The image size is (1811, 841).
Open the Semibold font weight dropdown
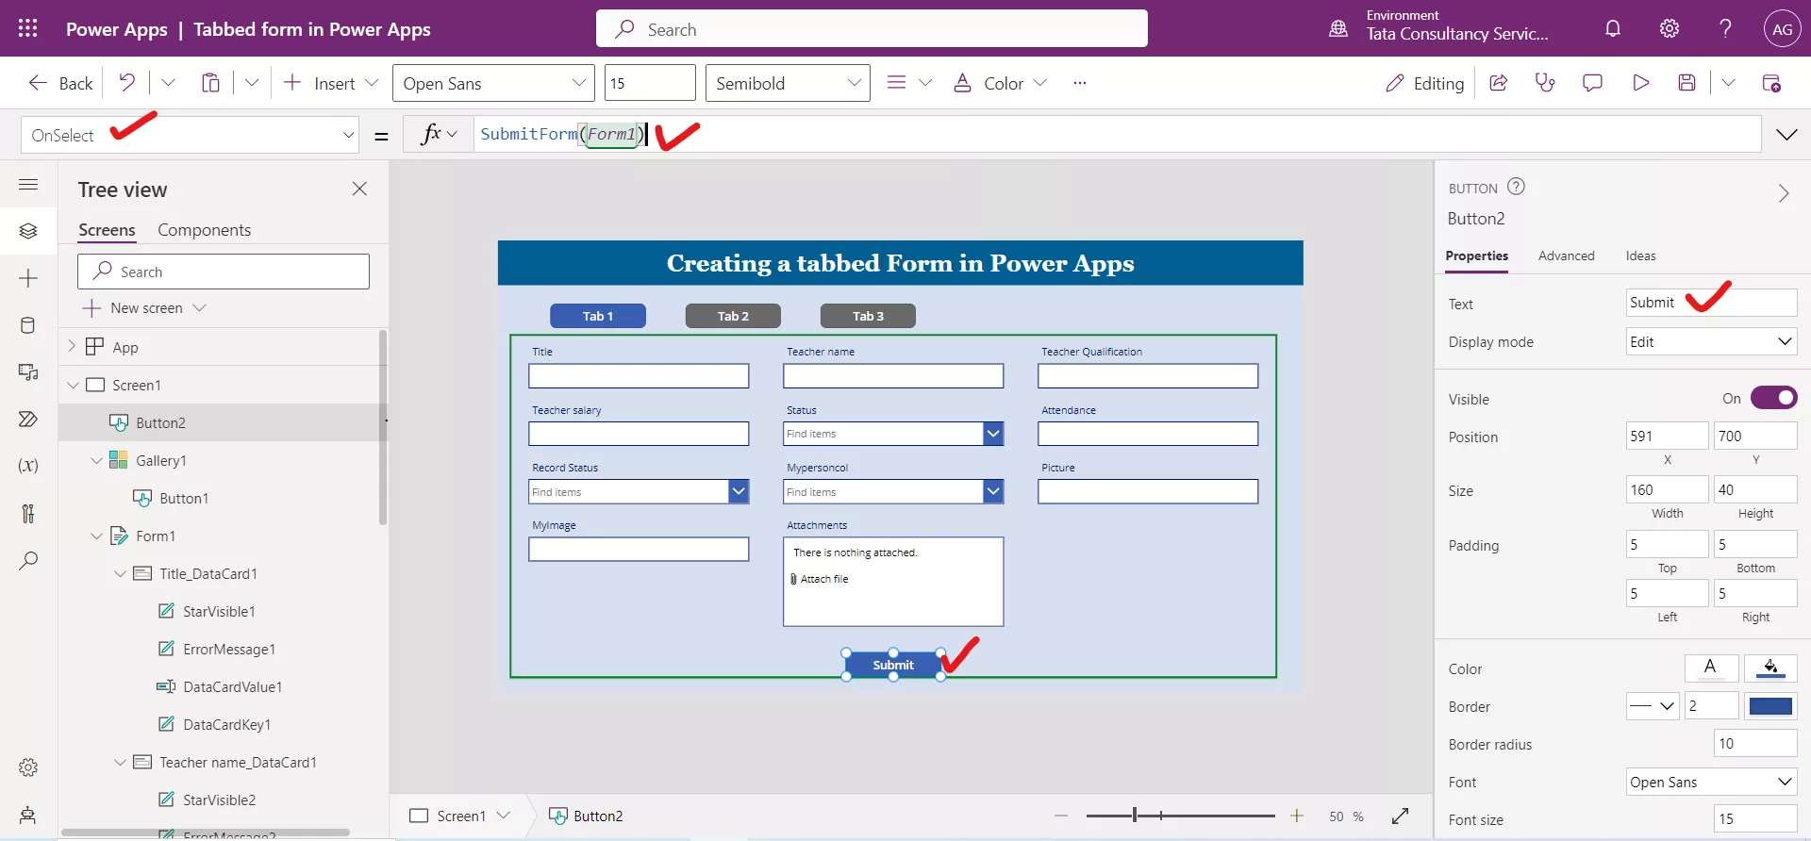tap(788, 83)
